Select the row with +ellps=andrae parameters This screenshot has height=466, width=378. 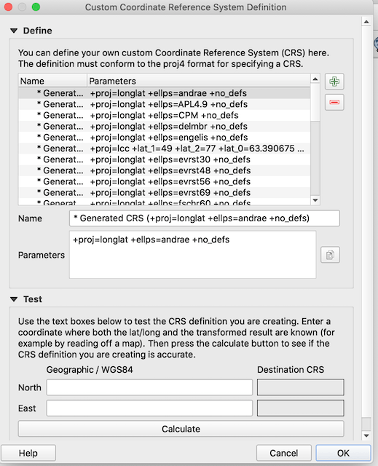tap(165, 93)
